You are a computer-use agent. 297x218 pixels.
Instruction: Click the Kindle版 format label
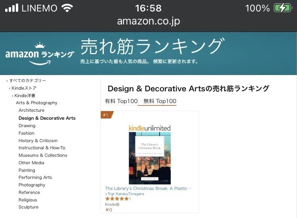click(112, 205)
